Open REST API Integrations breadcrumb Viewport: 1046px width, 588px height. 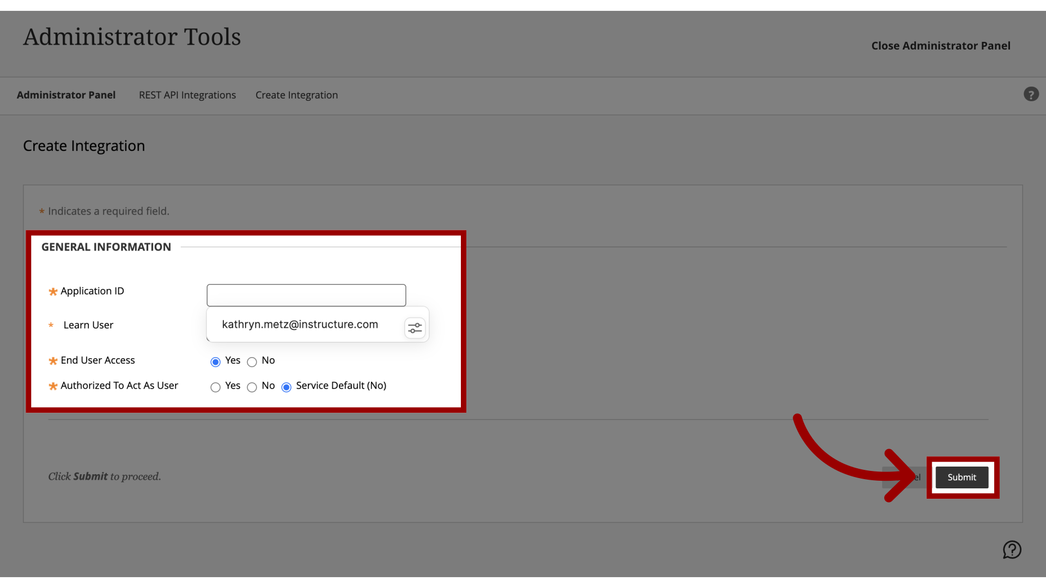[187, 95]
